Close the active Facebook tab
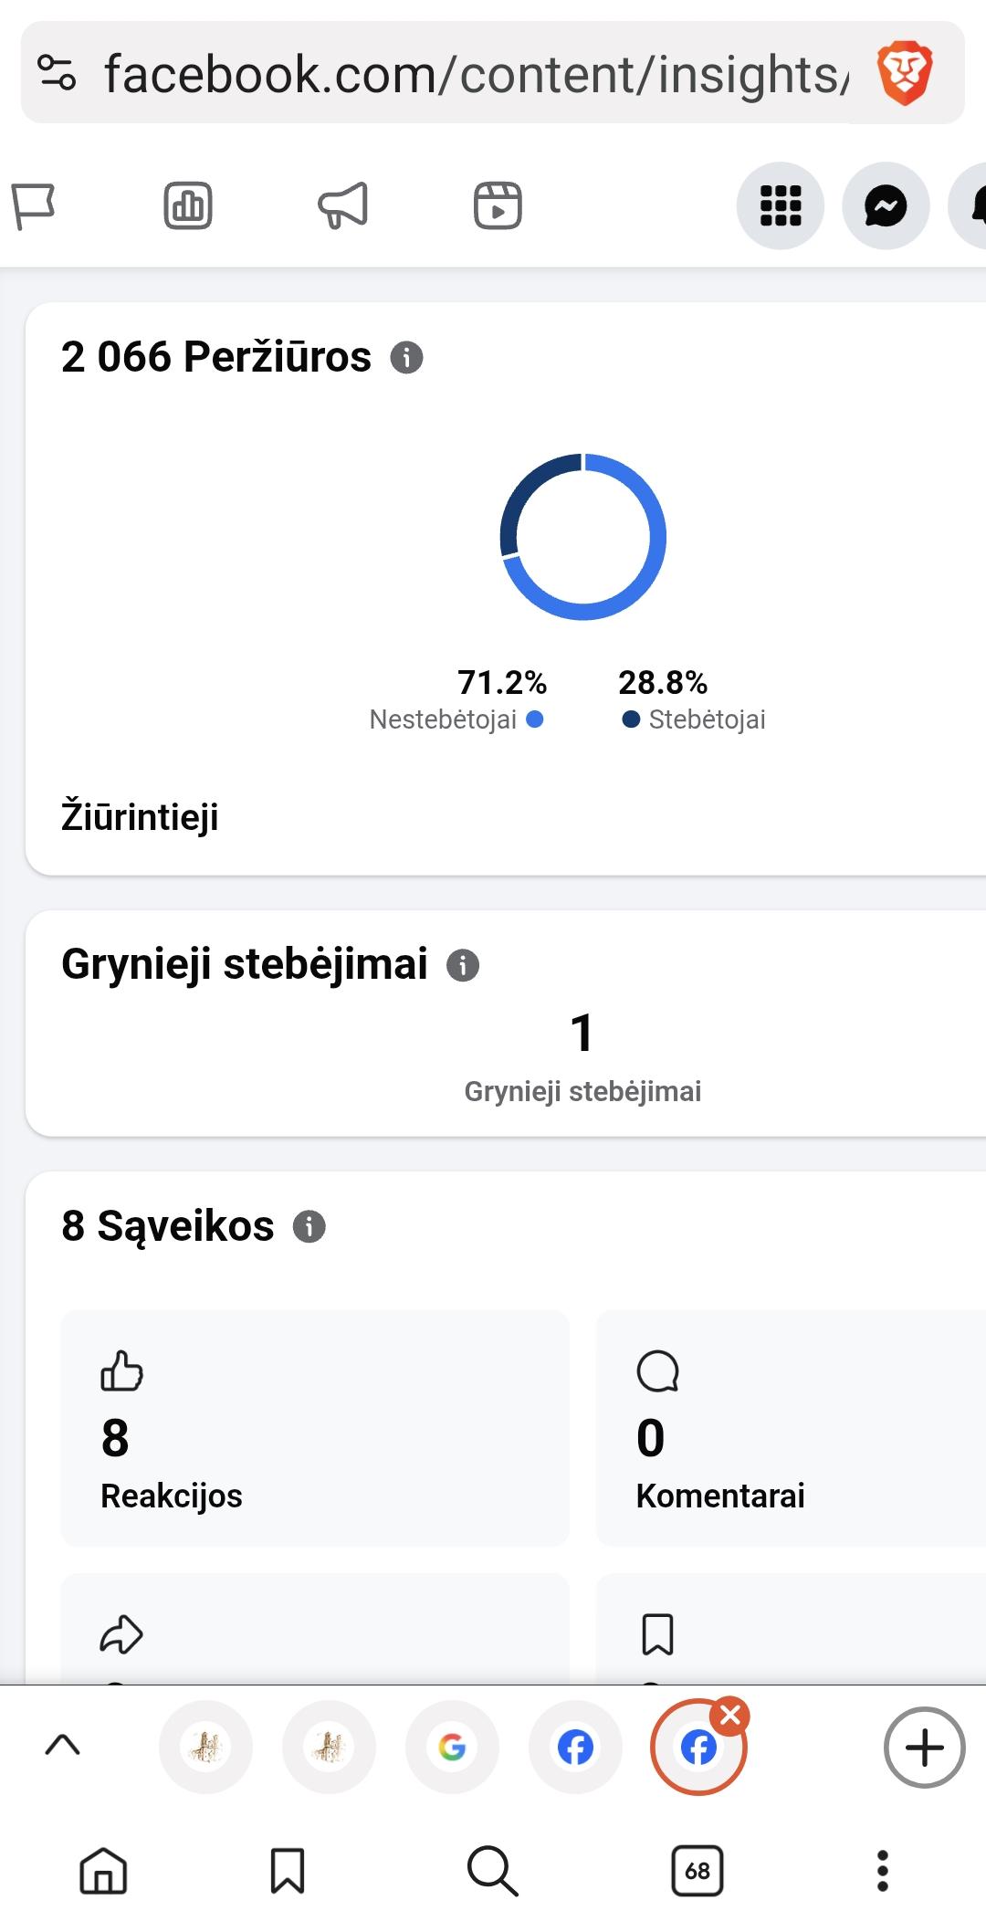Image resolution: width=986 pixels, height=1932 pixels. coord(730,1717)
